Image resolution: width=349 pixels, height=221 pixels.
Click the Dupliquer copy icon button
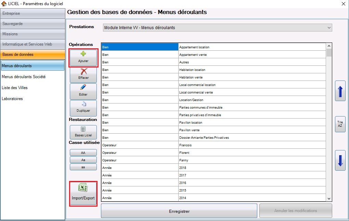(83, 108)
